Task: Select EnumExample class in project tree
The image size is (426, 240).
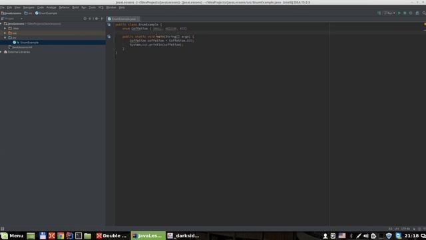Action: click(26, 43)
